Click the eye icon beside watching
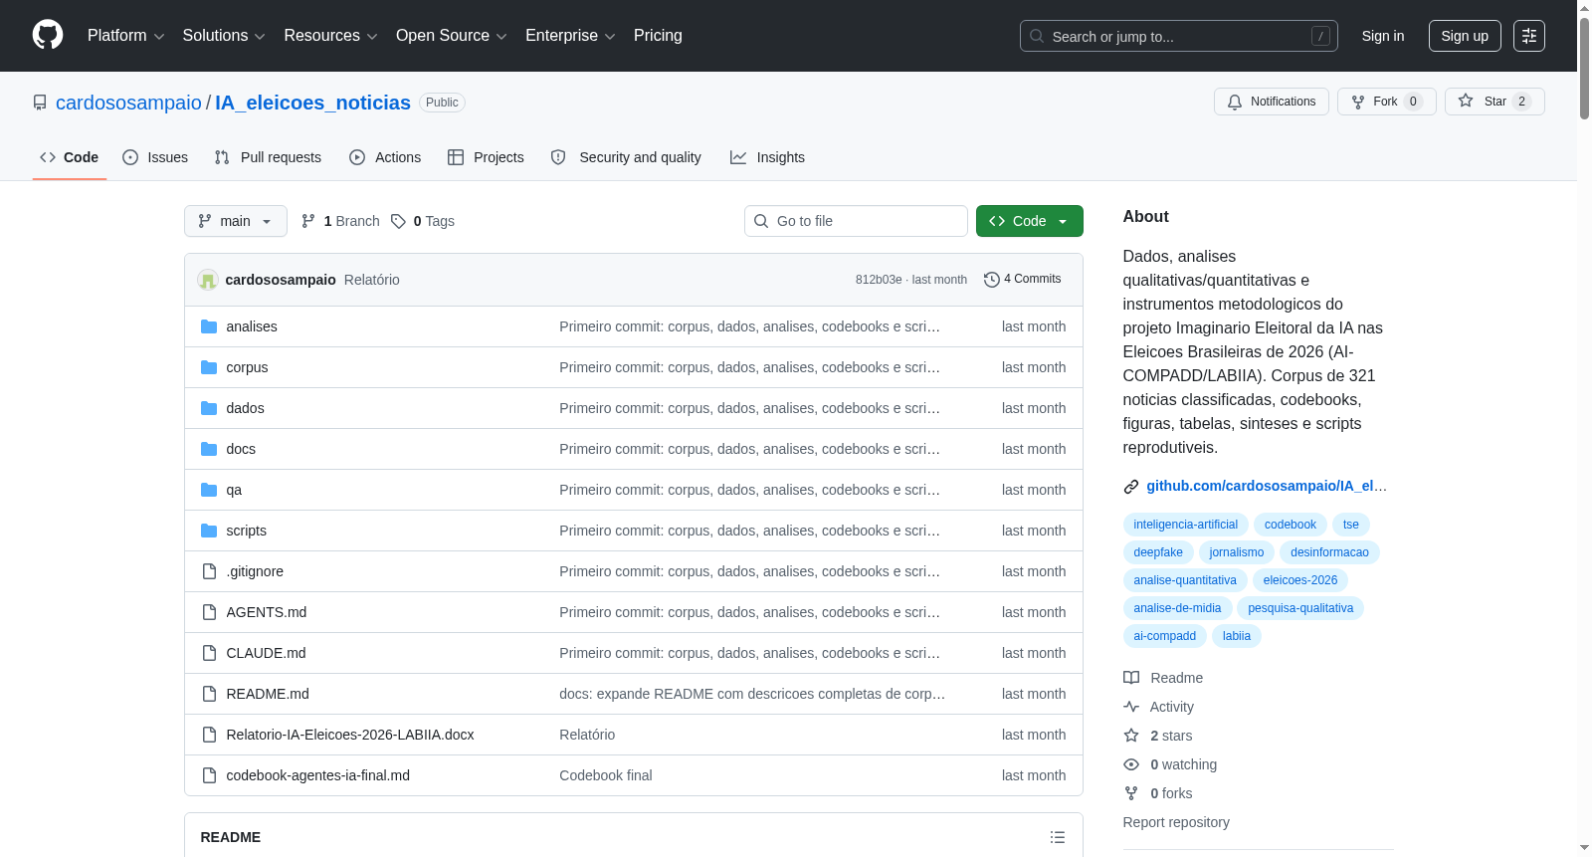This screenshot has height=857, width=1592. tap(1131, 764)
